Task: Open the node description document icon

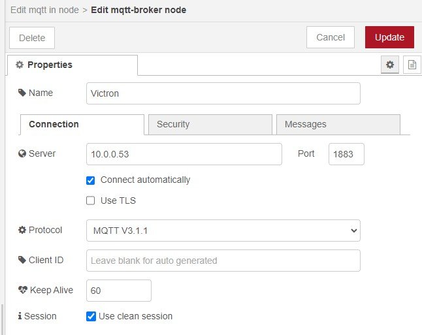Action: [x=412, y=65]
